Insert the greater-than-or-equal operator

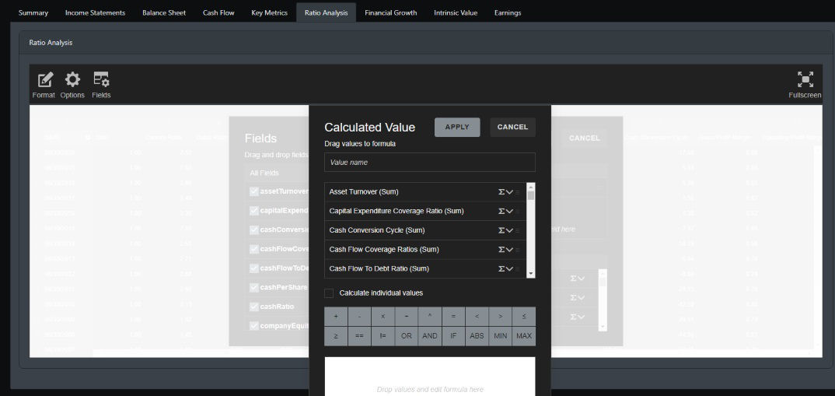336,336
